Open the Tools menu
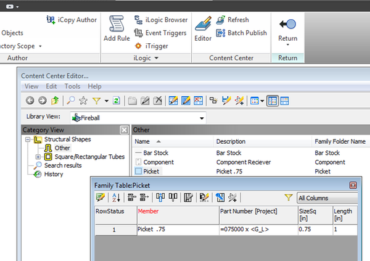370x261 pixels. (x=72, y=86)
